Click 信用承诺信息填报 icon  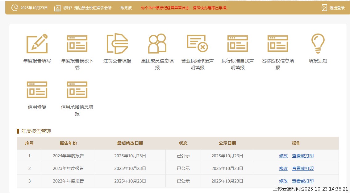pyautogui.click(x=77, y=90)
